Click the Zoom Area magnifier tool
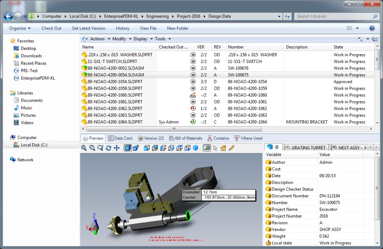Image resolution: width=383 pixels, height=249 pixels. [x=92, y=148]
